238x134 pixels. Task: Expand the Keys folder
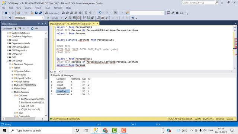[15, 113]
